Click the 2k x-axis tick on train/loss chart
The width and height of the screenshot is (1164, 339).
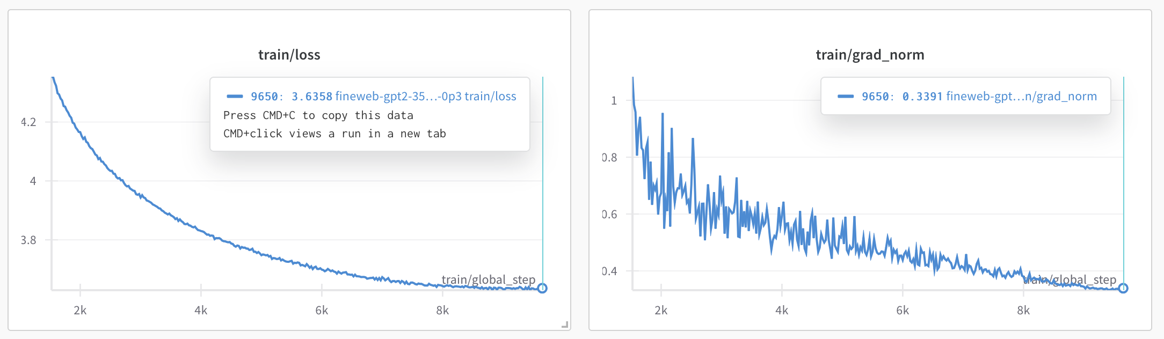[x=80, y=310]
